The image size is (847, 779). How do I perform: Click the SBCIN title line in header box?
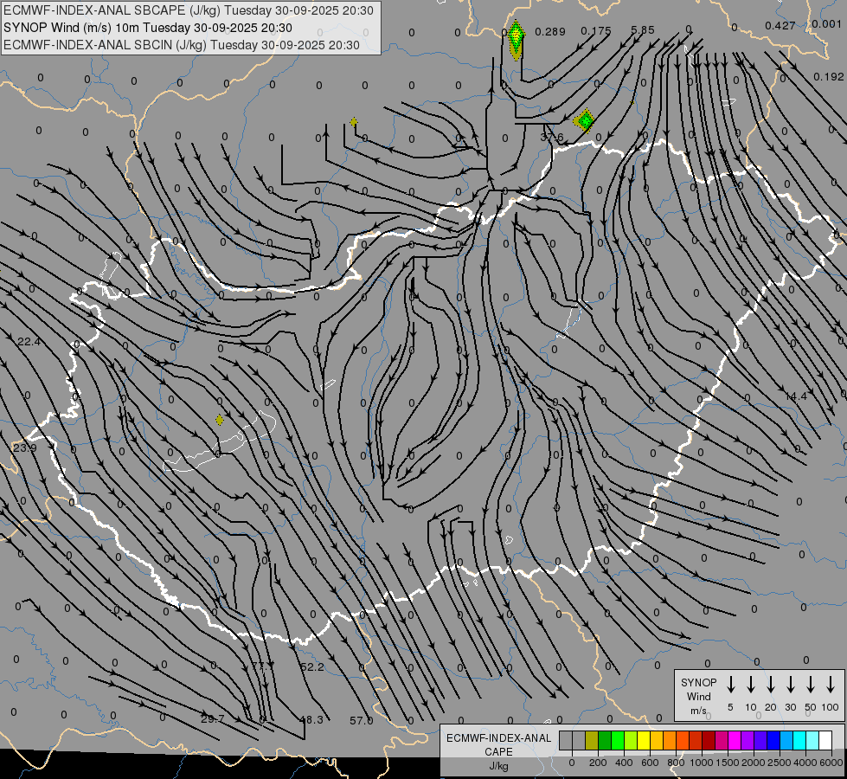(182, 45)
